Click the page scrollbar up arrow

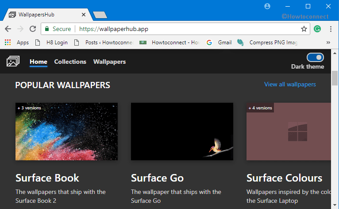335,53
